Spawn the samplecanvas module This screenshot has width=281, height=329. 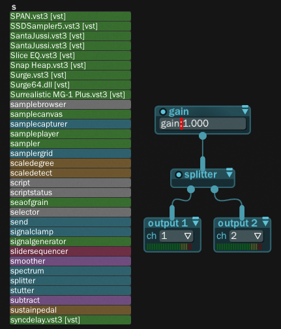[x=70, y=114]
